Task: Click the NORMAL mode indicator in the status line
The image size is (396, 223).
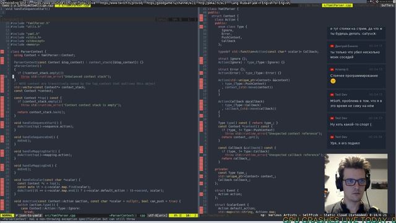Action: coord(7,216)
